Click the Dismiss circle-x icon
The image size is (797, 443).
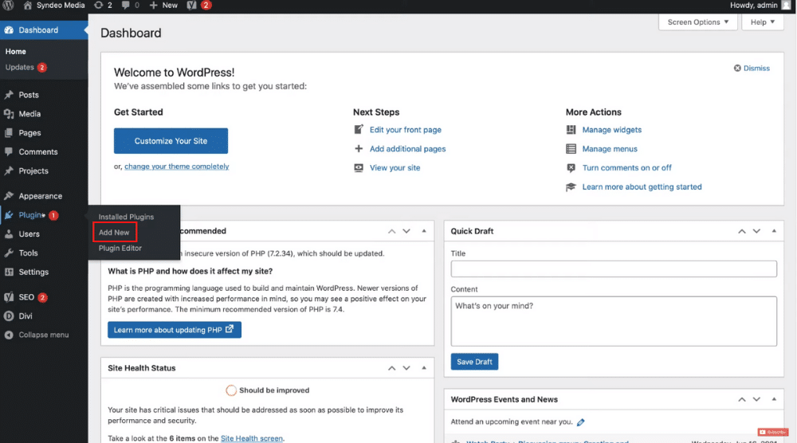(737, 68)
